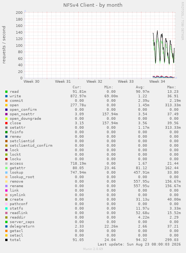Click the Week 34 axis label
The height and width of the screenshot is (253, 186).
click(x=157, y=82)
